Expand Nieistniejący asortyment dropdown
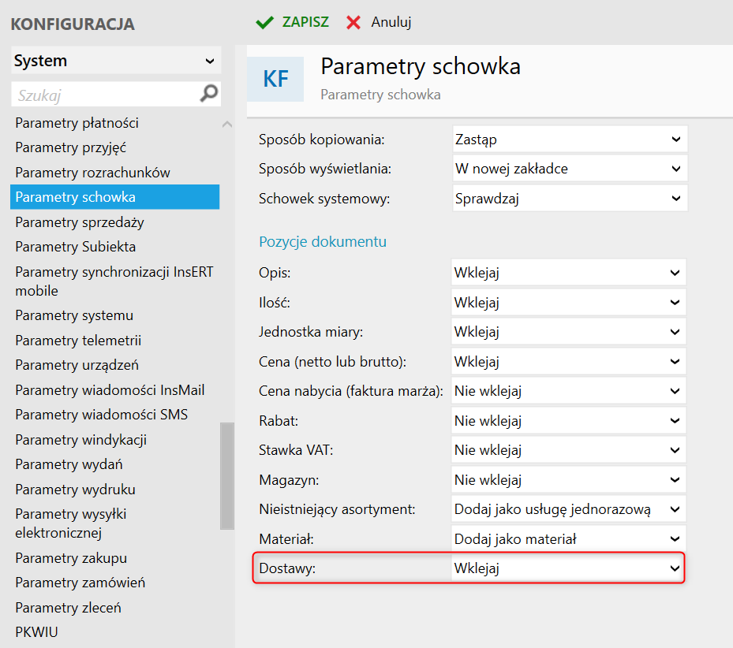 tap(567, 509)
